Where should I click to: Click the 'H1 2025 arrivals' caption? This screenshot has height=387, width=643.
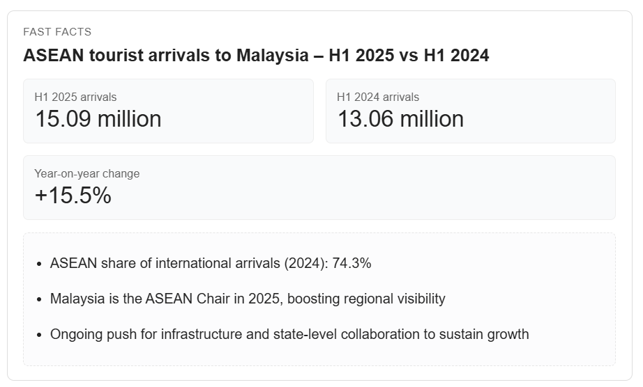coord(75,97)
